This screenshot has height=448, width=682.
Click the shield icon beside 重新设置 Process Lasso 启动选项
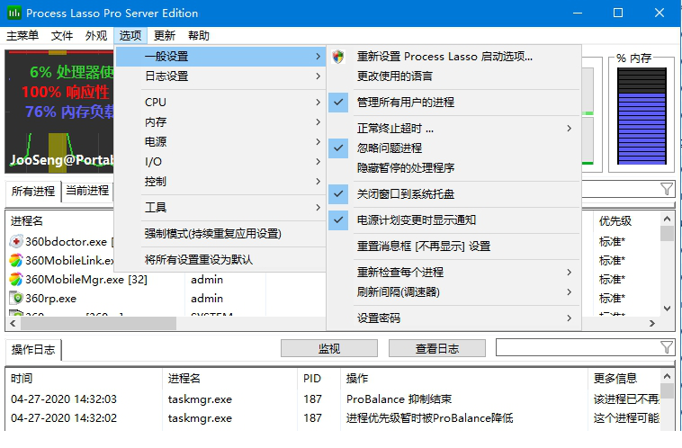pyautogui.click(x=338, y=57)
